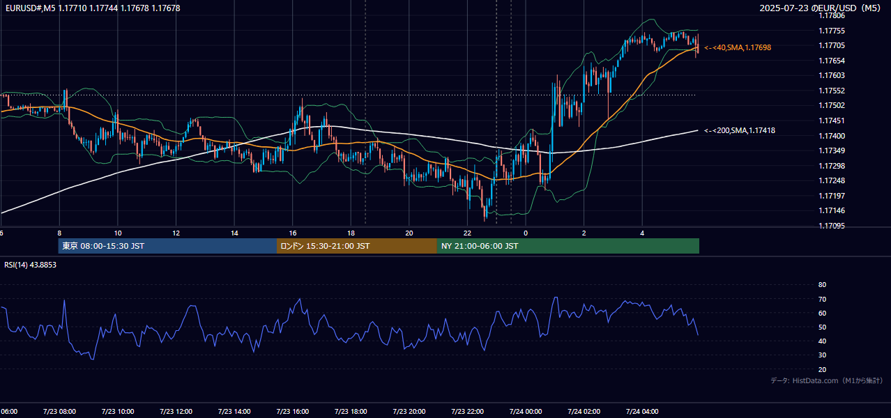Click hour tick '18' under the price chart
This screenshot has width=891, height=418.
(x=351, y=233)
